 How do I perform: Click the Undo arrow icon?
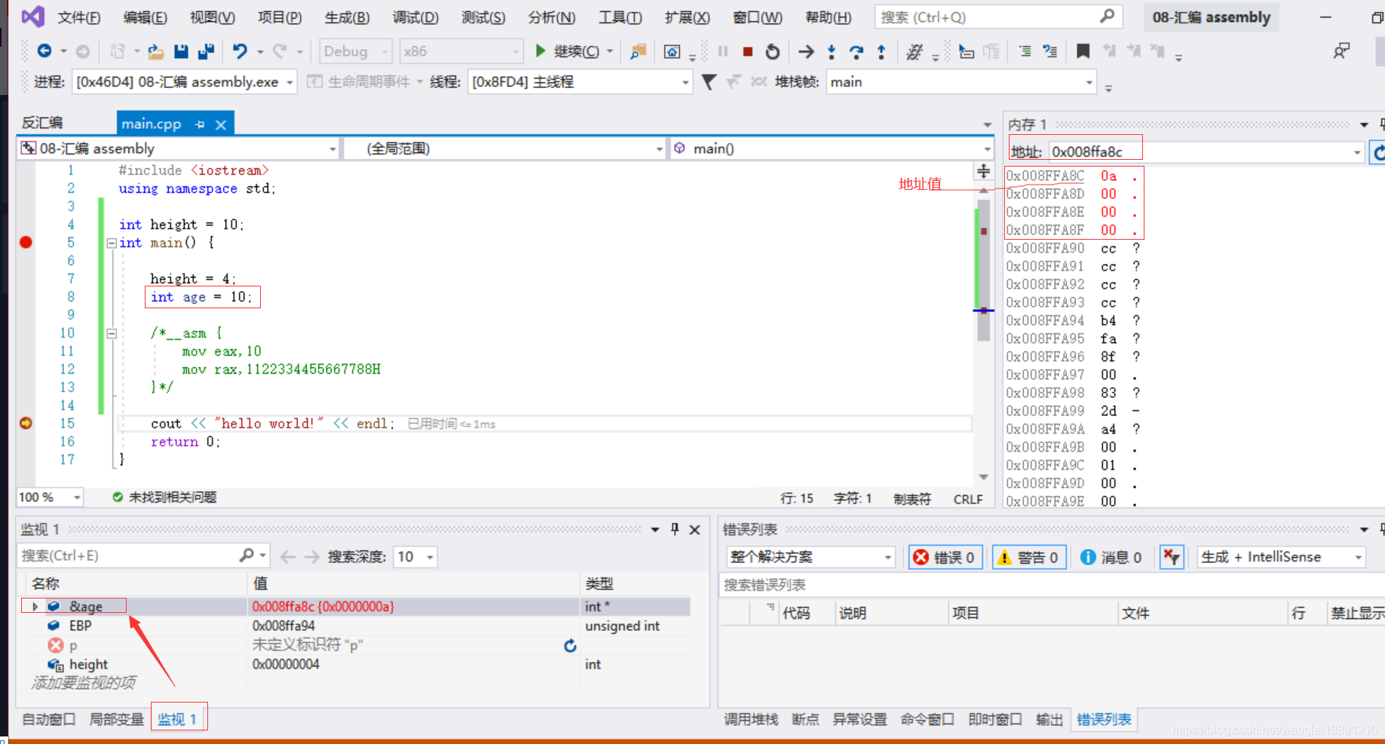(240, 51)
